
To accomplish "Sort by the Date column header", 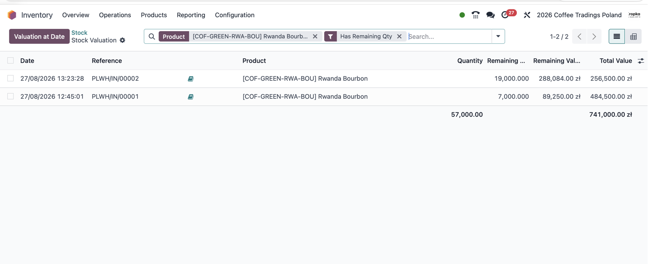I will point(27,61).
